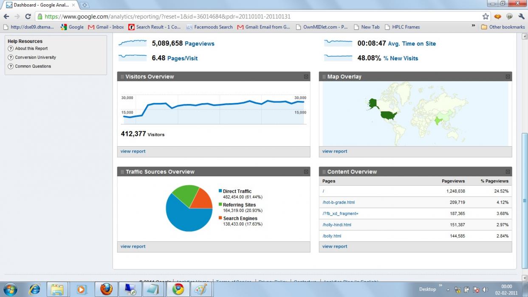
Task: Open the Windows Start menu
Action: (x=10, y=289)
